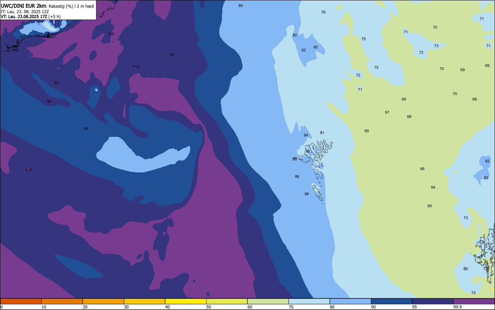Click the humidity value 84 on the map
Viewport: 495px width, 310px height.
coord(306,135)
